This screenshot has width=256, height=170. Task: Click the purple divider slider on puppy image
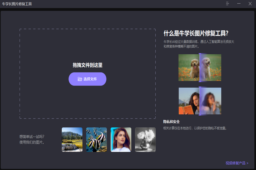200,68
